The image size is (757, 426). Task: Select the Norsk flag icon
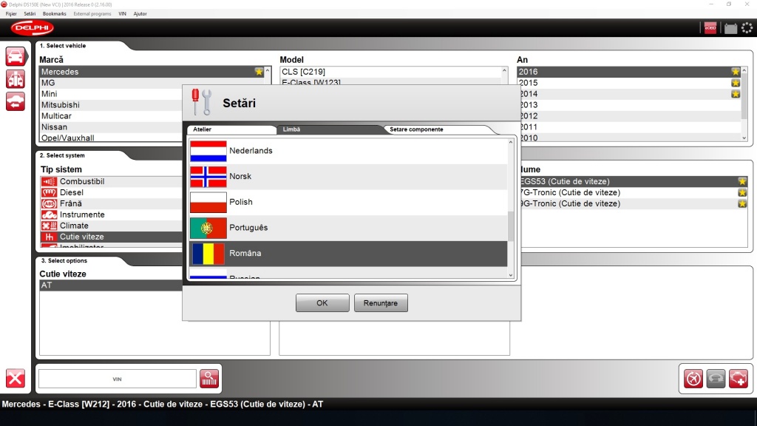[x=208, y=176]
